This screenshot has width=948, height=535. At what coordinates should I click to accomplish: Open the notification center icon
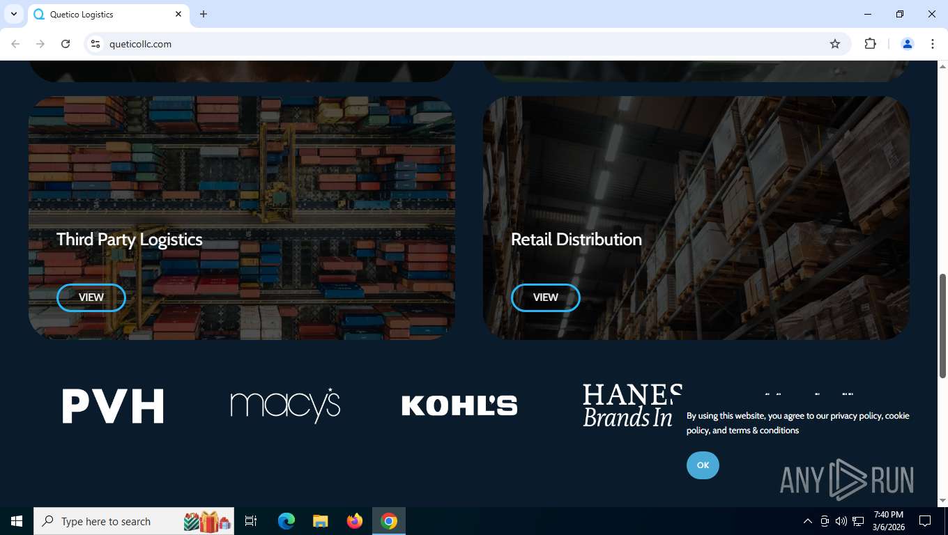click(925, 521)
